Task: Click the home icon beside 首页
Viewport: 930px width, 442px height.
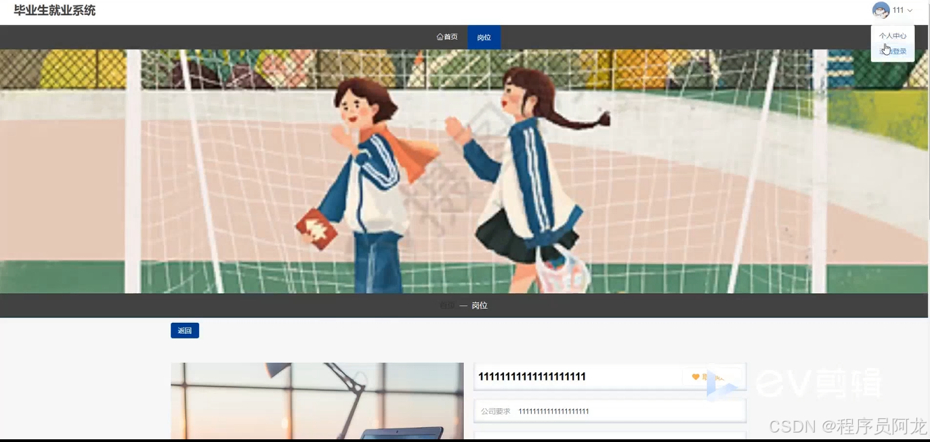Action: [440, 37]
